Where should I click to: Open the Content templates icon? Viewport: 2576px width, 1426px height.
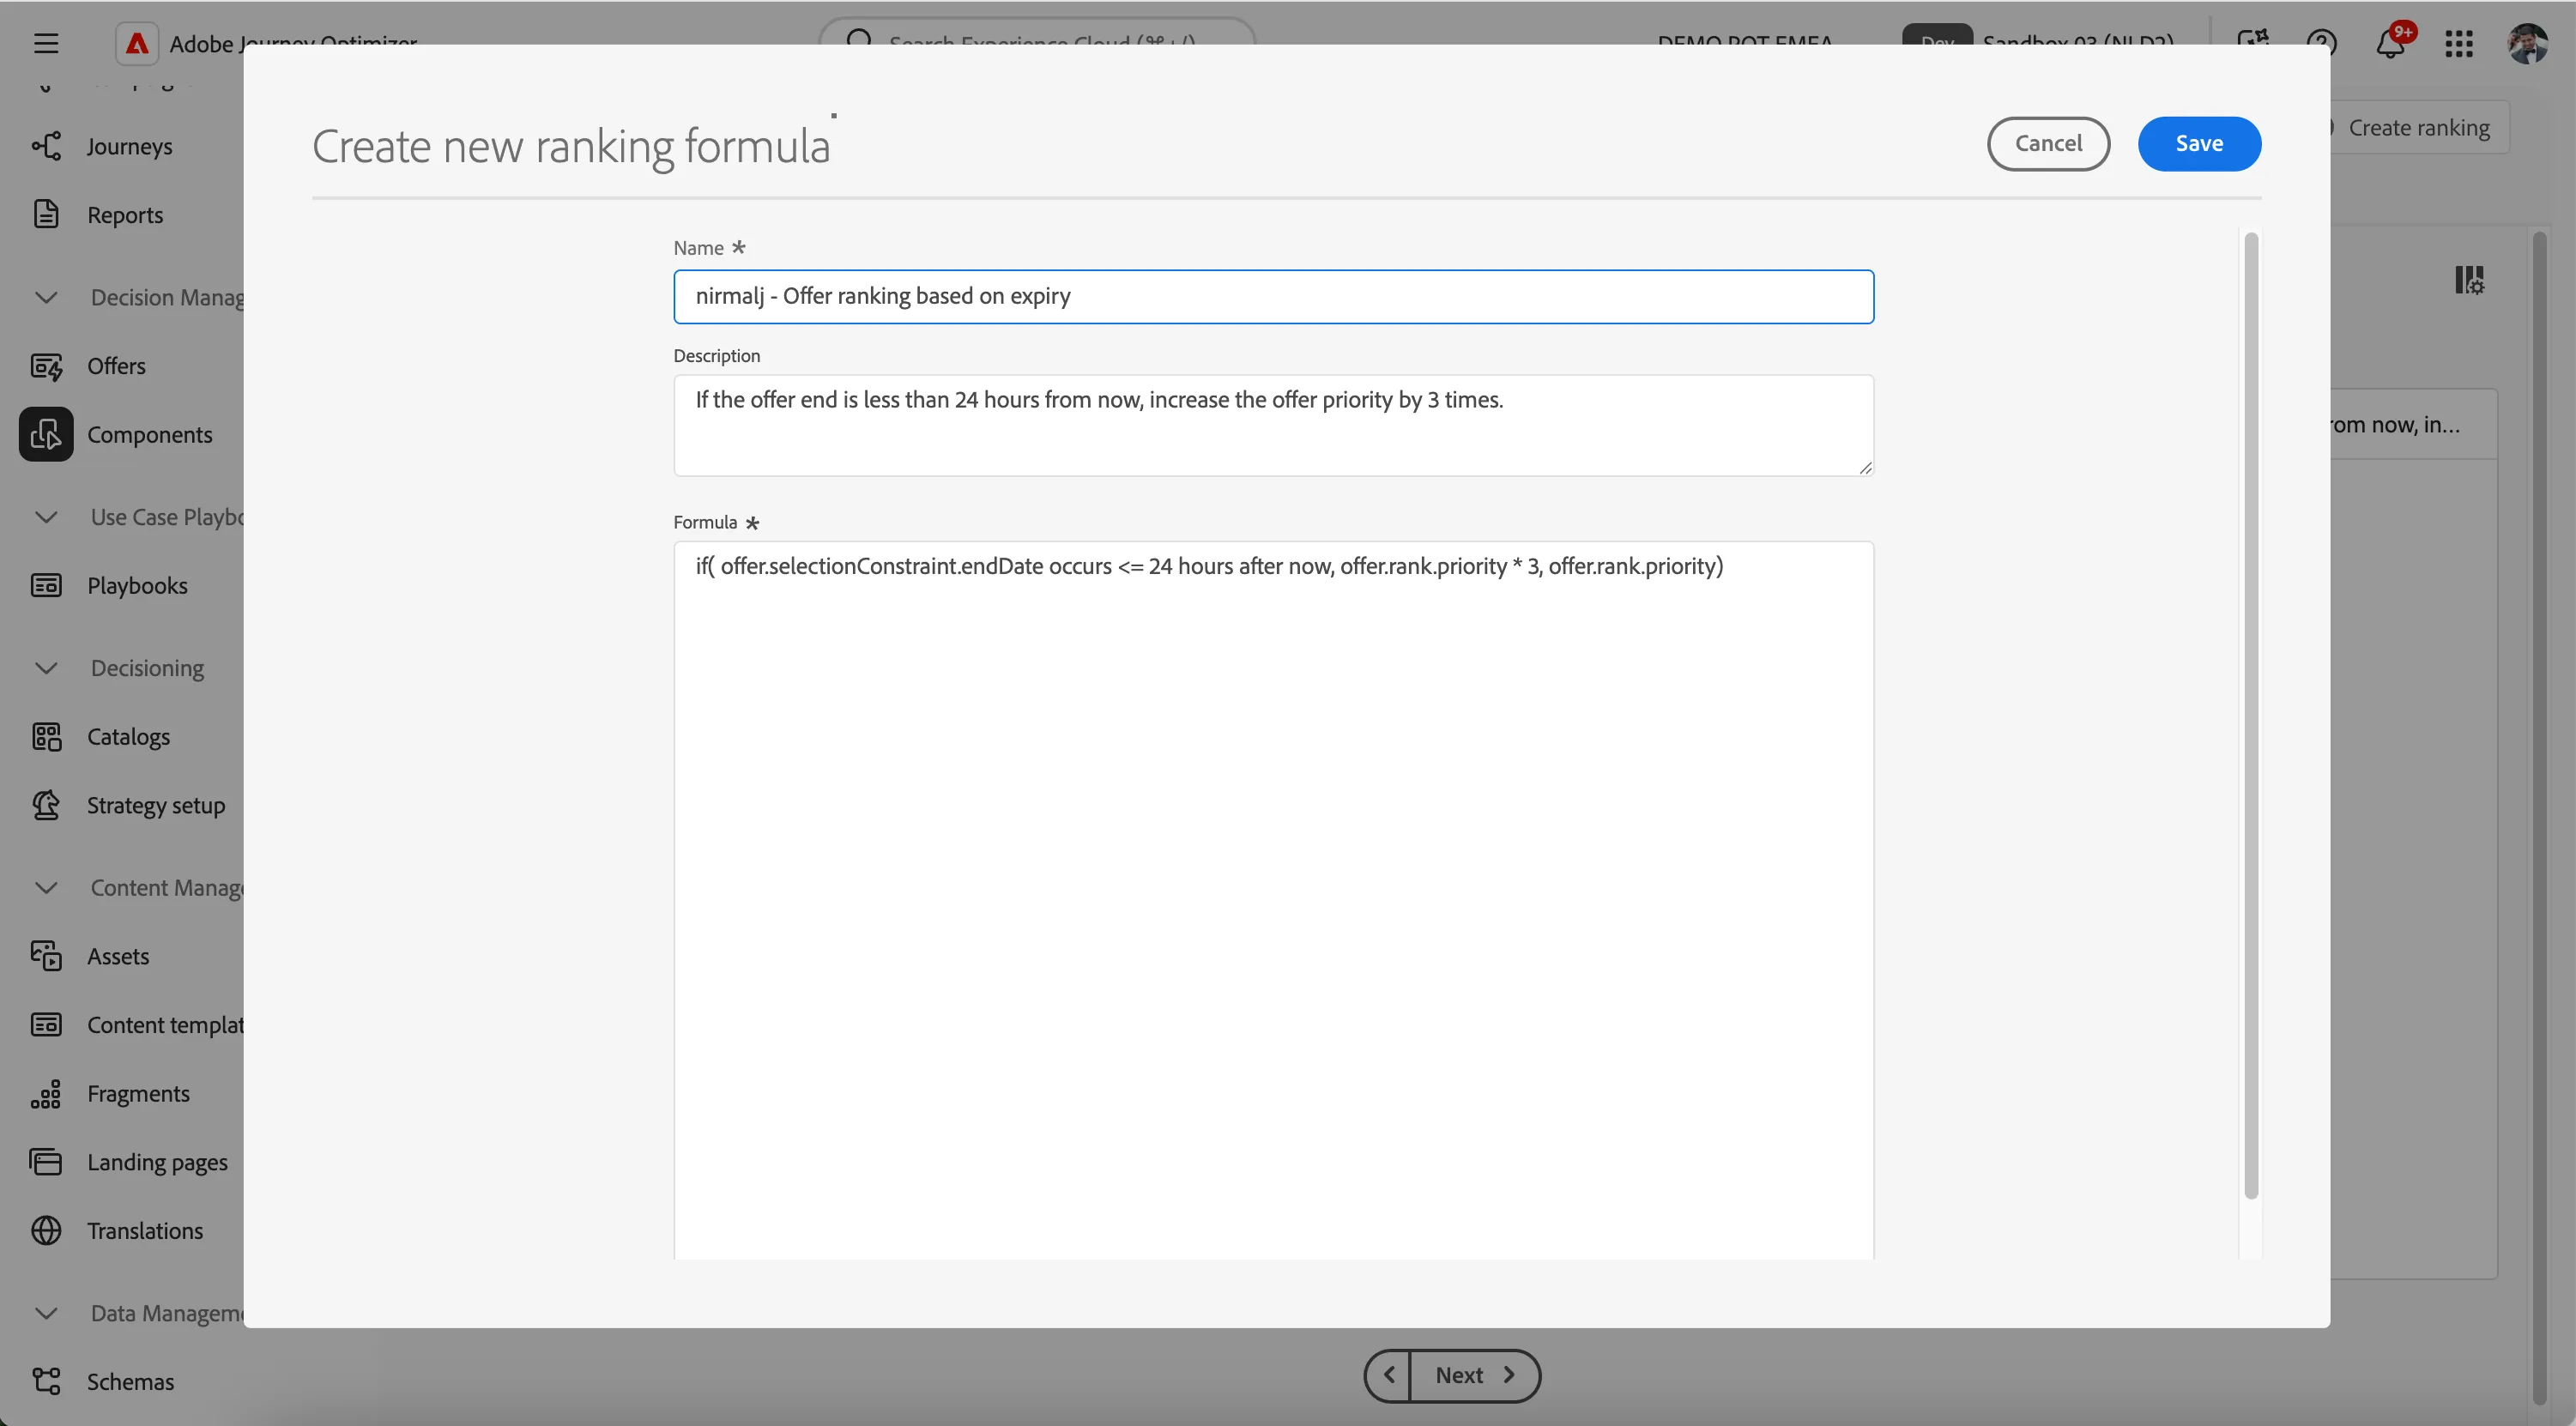coord(46,1024)
